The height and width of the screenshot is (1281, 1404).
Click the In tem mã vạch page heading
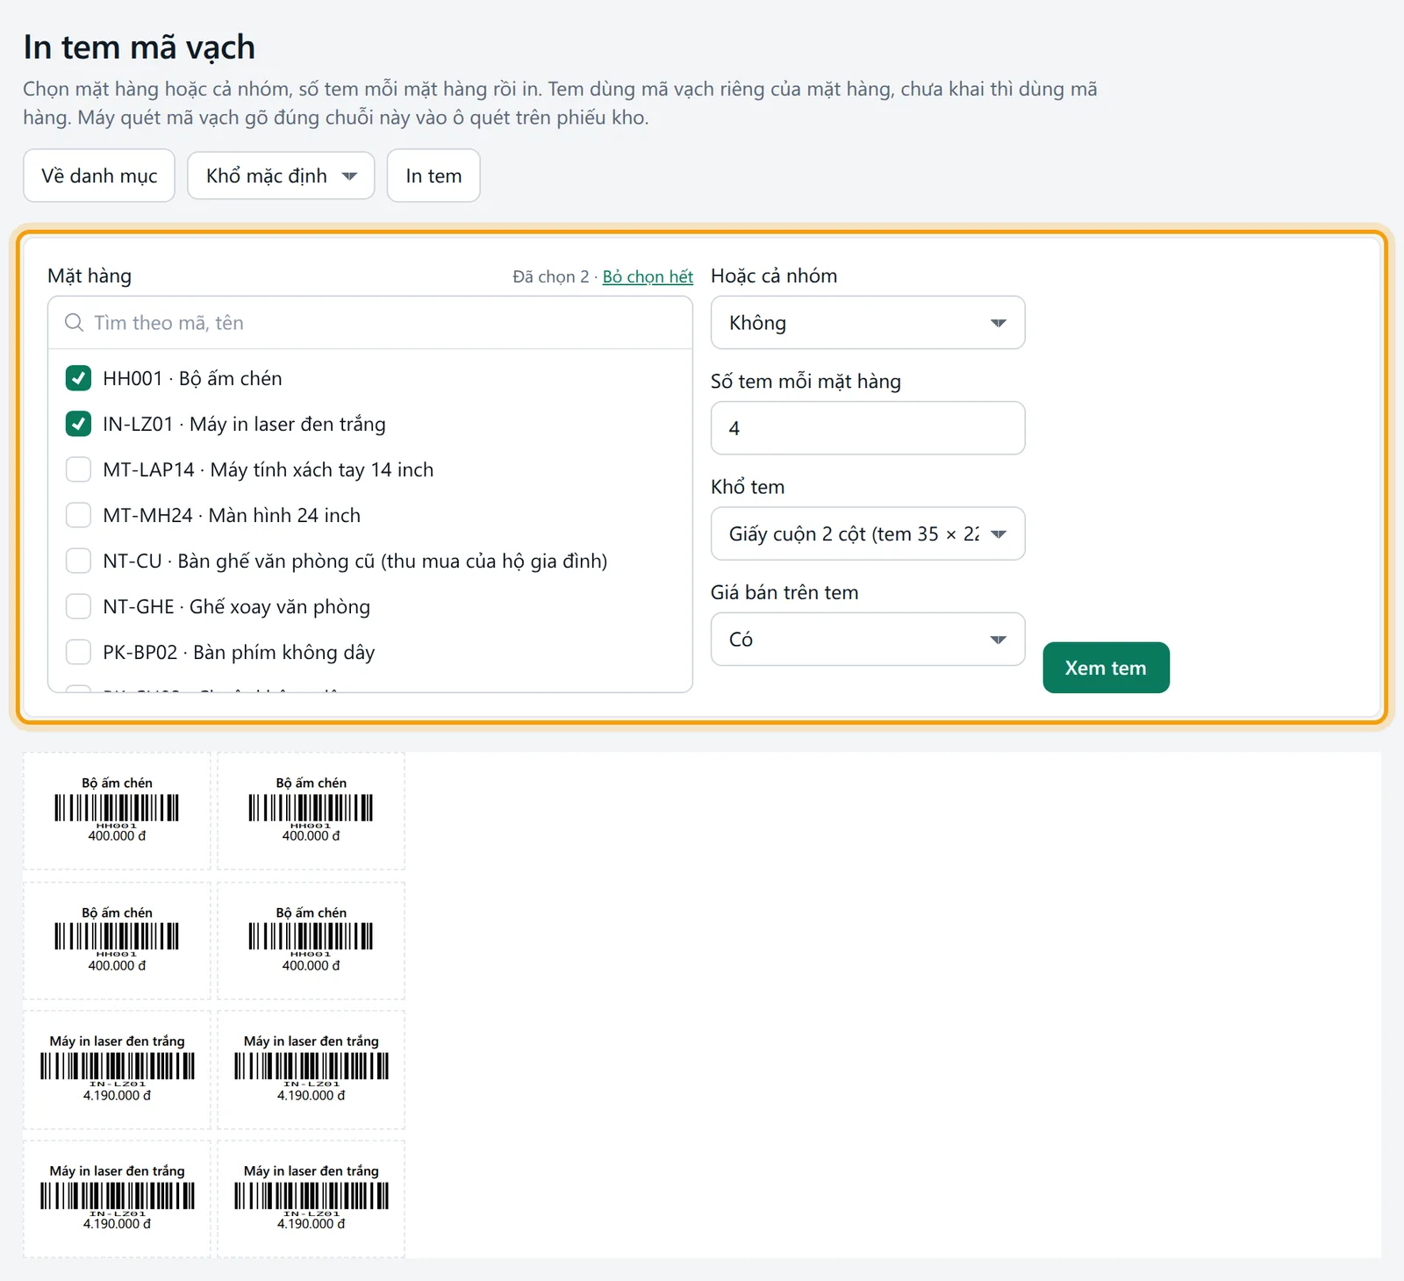(x=140, y=47)
